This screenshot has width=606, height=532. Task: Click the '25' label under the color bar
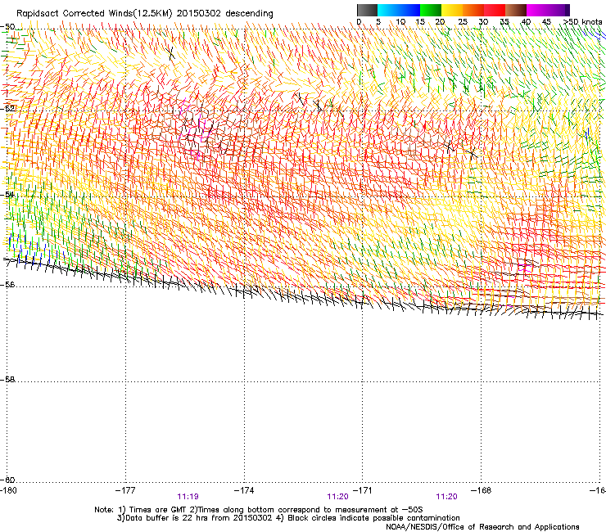[x=463, y=22]
